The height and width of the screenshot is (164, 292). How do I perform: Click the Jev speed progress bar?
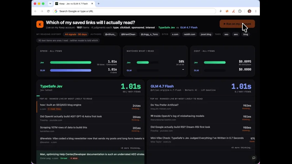[x=70, y=63]
